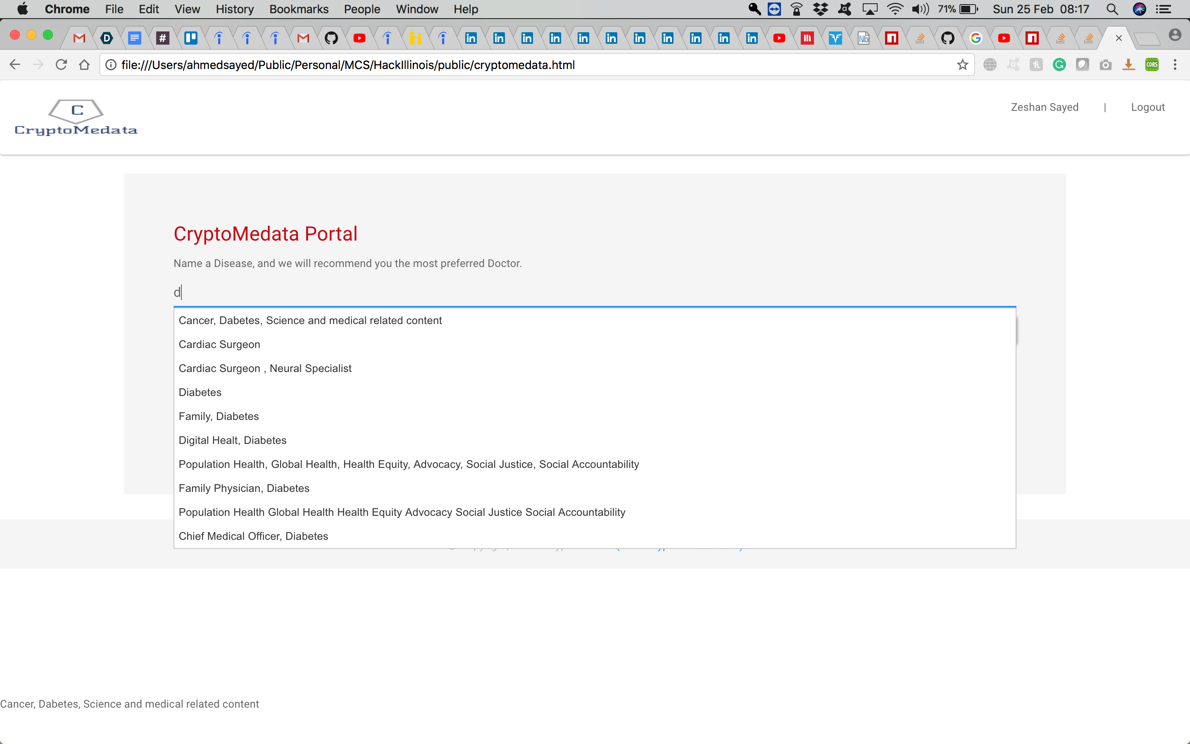Click the Chrome home icon

[x=84, y=64]
